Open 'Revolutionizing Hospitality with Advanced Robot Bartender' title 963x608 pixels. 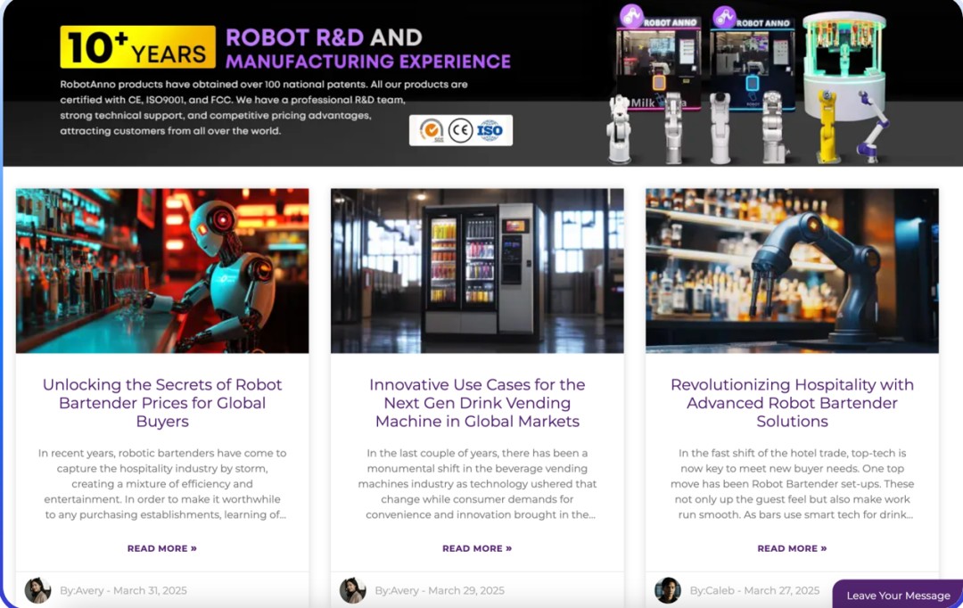coord(792,402)
